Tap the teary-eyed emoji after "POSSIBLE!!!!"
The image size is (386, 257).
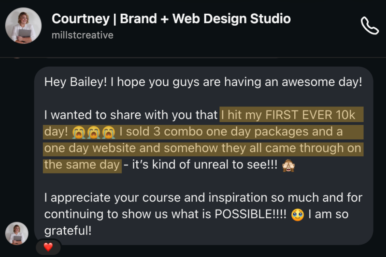click(298, 214)
